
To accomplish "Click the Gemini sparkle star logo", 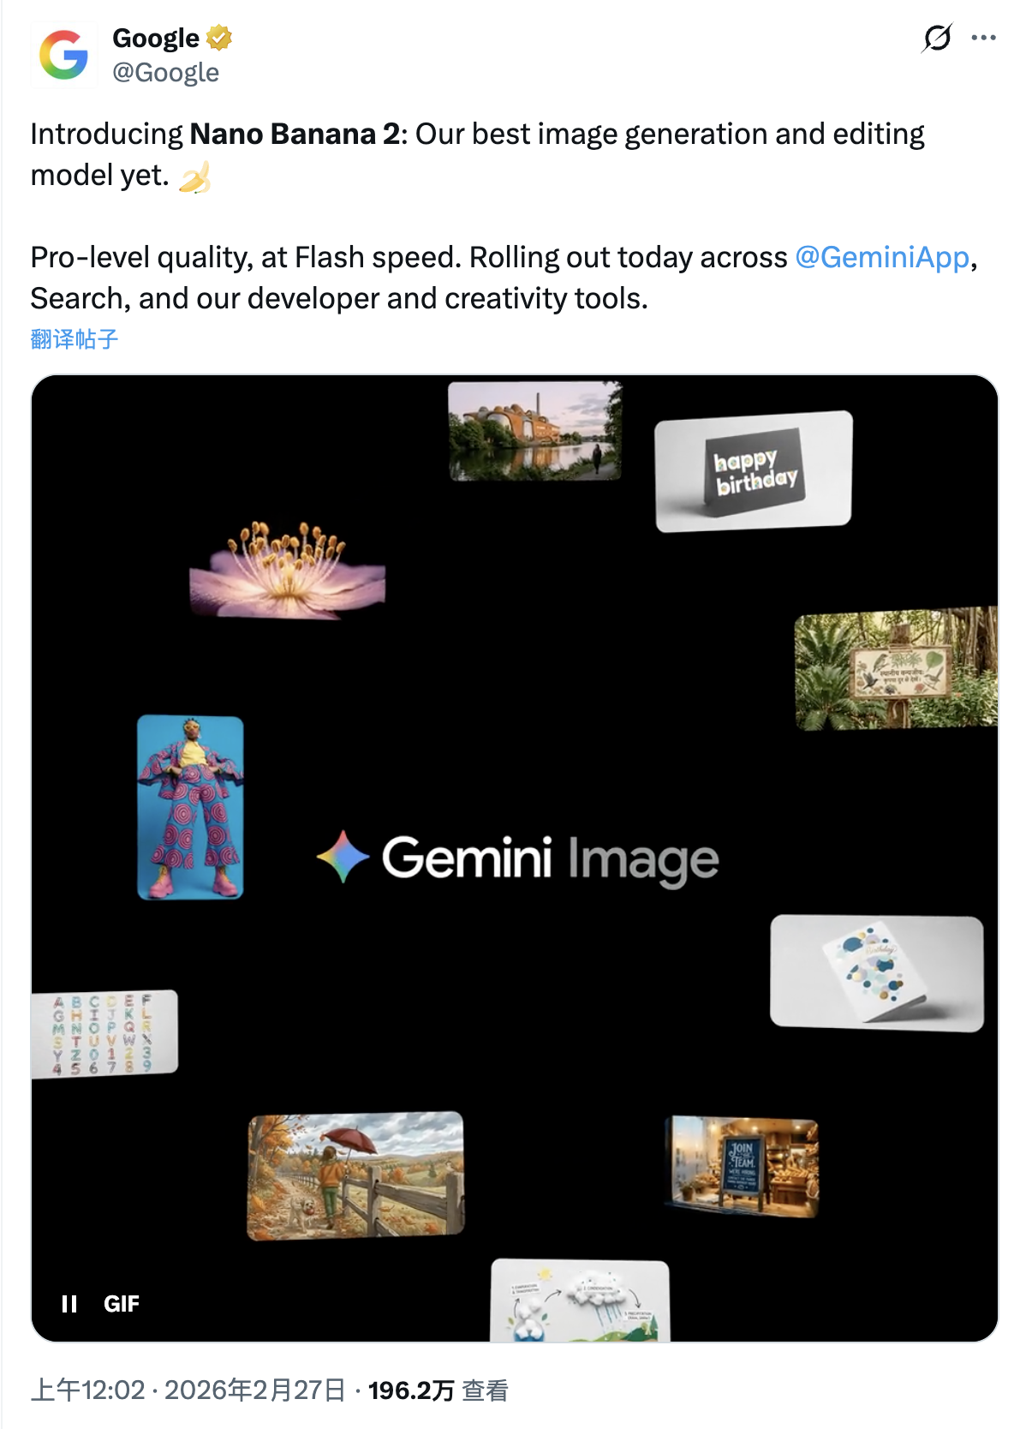I will point(343,857).
